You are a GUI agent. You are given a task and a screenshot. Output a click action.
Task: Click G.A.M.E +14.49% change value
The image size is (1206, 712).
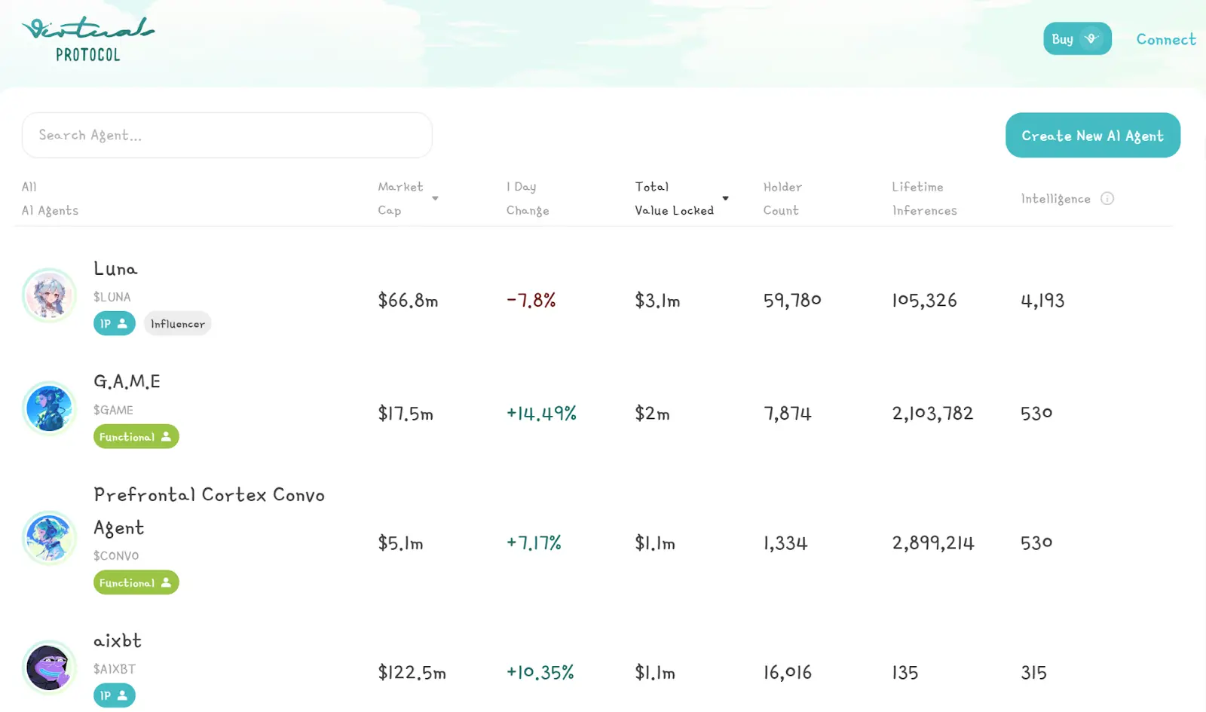tap(541, 414)
